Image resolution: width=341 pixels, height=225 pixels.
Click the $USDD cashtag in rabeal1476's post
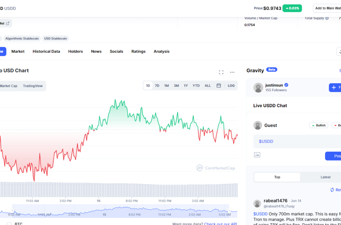pyautogui.click(x=260, y=214)
